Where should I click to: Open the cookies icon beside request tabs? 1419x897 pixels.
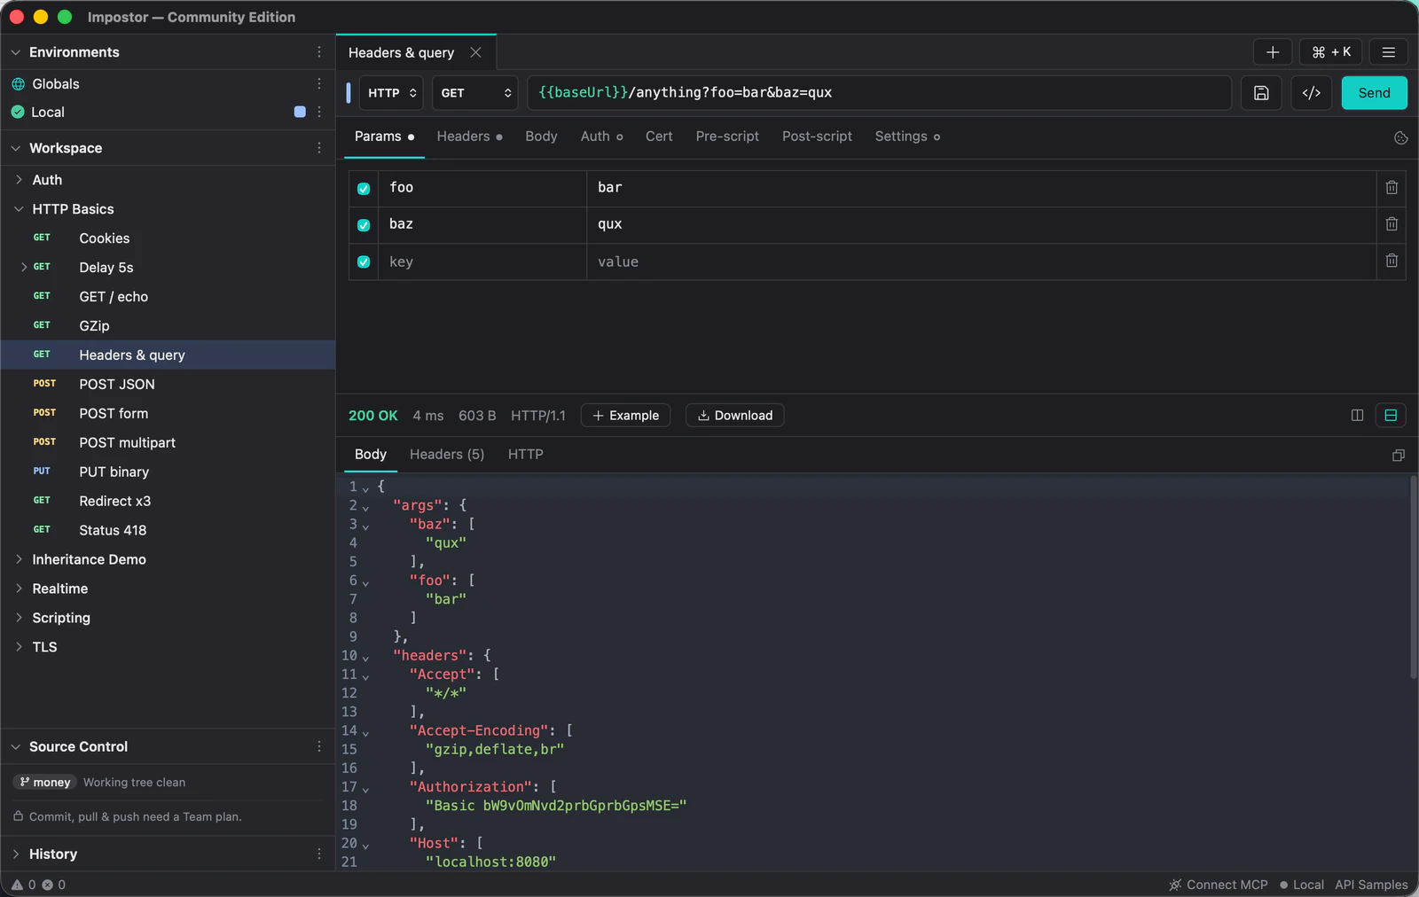tap(1401, 137)
